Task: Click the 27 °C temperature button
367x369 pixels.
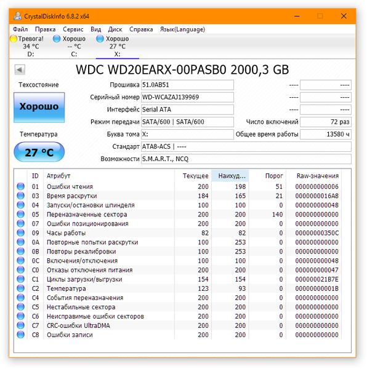Action: click(x=39, y=152)
